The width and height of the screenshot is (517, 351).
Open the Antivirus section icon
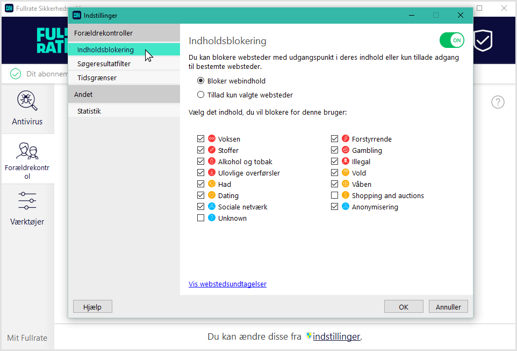[27, 101]
